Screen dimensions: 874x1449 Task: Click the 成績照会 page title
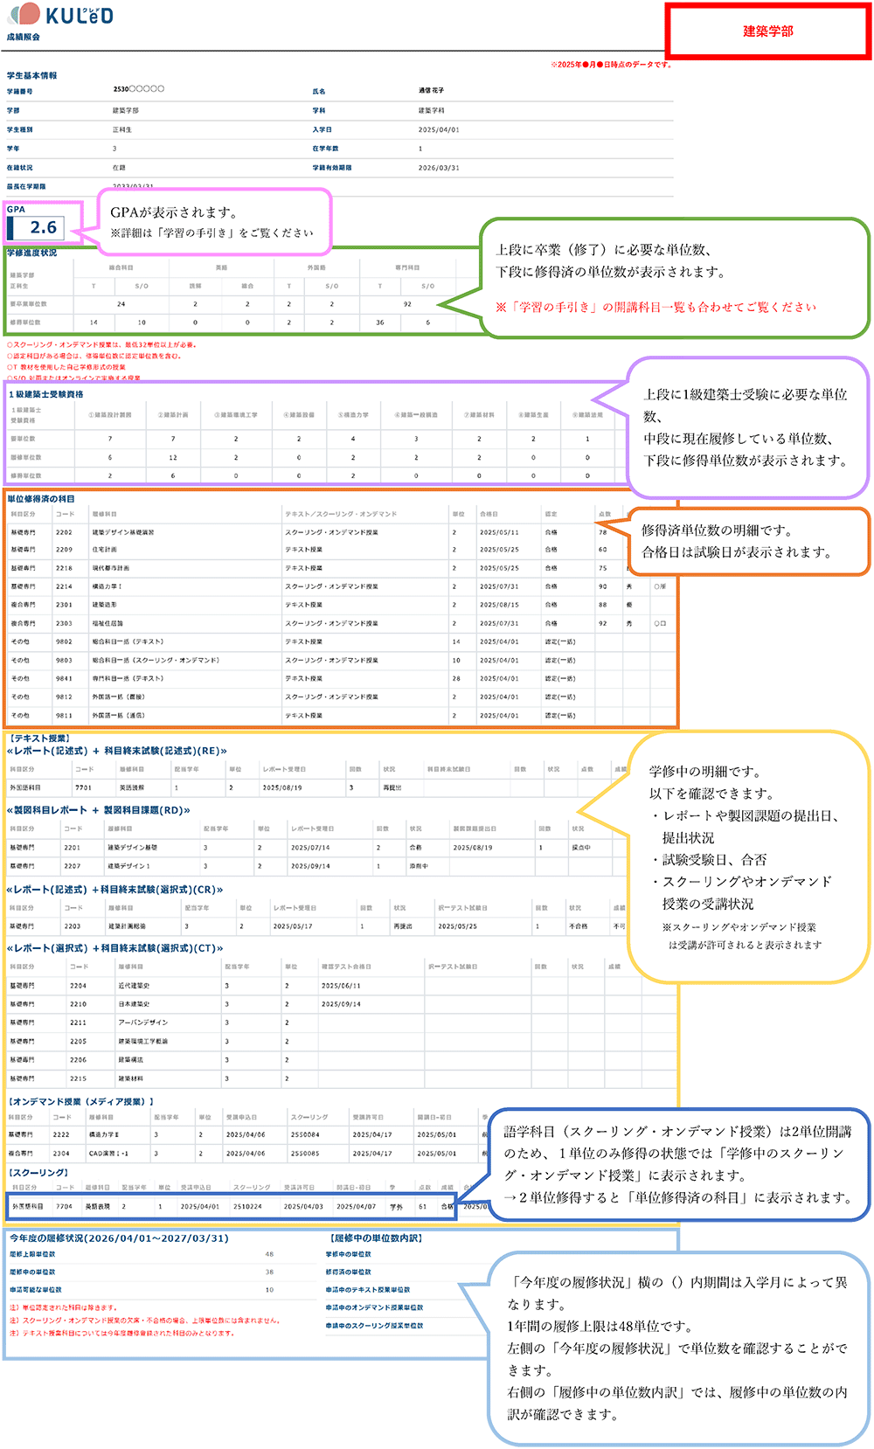click(24, 37)
